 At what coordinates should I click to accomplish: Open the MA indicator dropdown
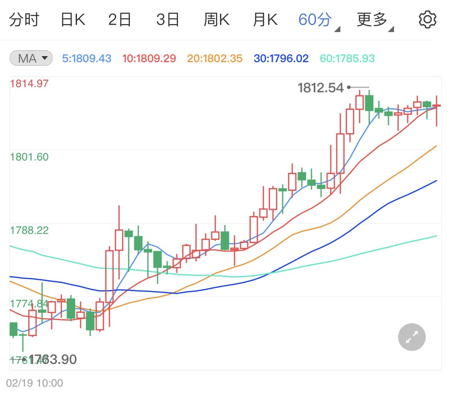pyautogui.click(x=31, y=59)
